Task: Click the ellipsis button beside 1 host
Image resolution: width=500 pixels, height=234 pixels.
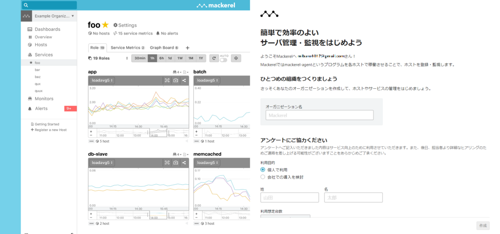Action: (197, 141)
